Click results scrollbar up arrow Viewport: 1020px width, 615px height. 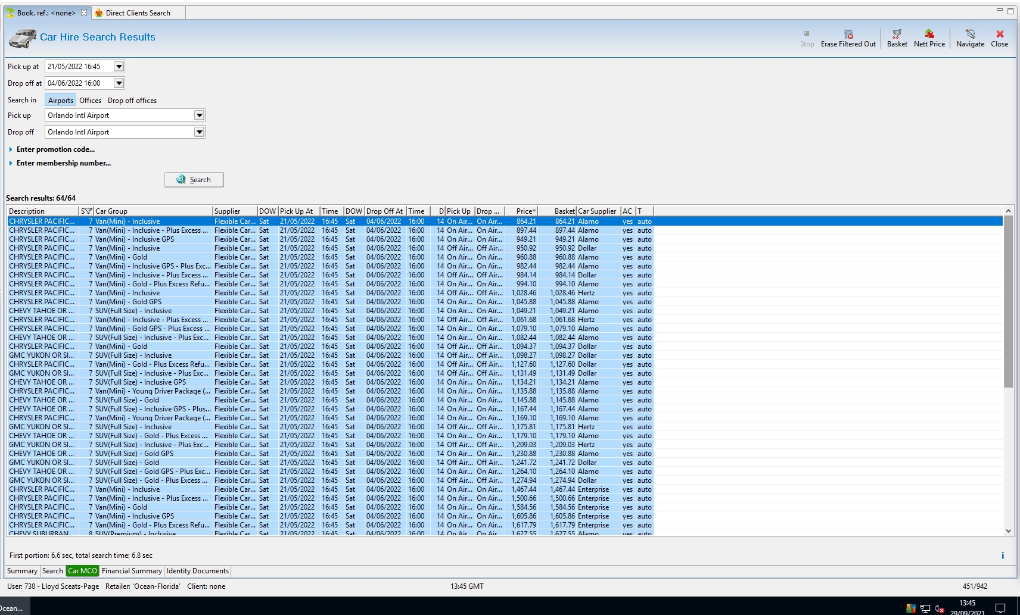click(x=1008, y=211)
